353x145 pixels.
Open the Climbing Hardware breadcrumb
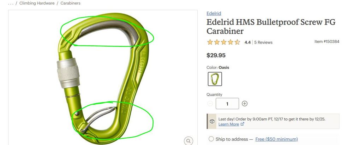pyautogui.click(x=37, y=4)
